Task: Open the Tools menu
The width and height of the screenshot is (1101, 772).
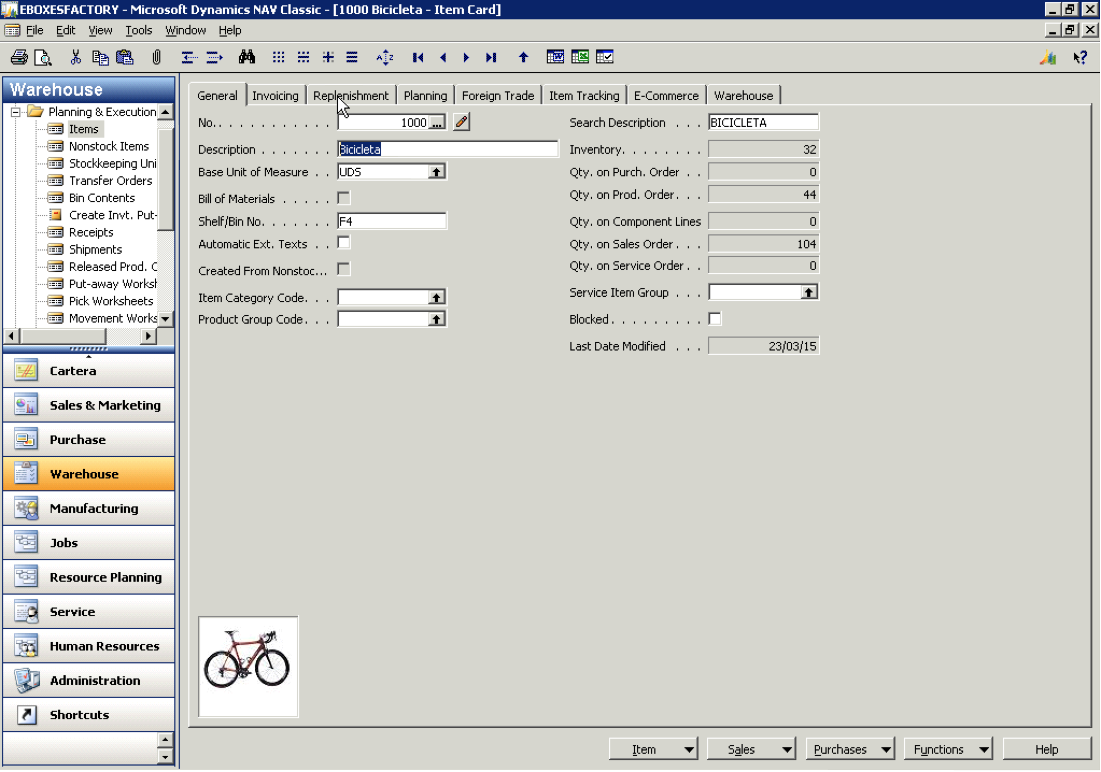Action: pyautogui.click(x=139, y=30)
